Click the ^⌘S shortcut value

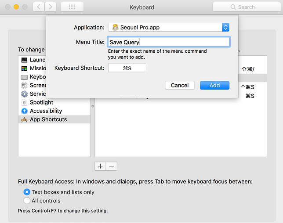point(248,87)
